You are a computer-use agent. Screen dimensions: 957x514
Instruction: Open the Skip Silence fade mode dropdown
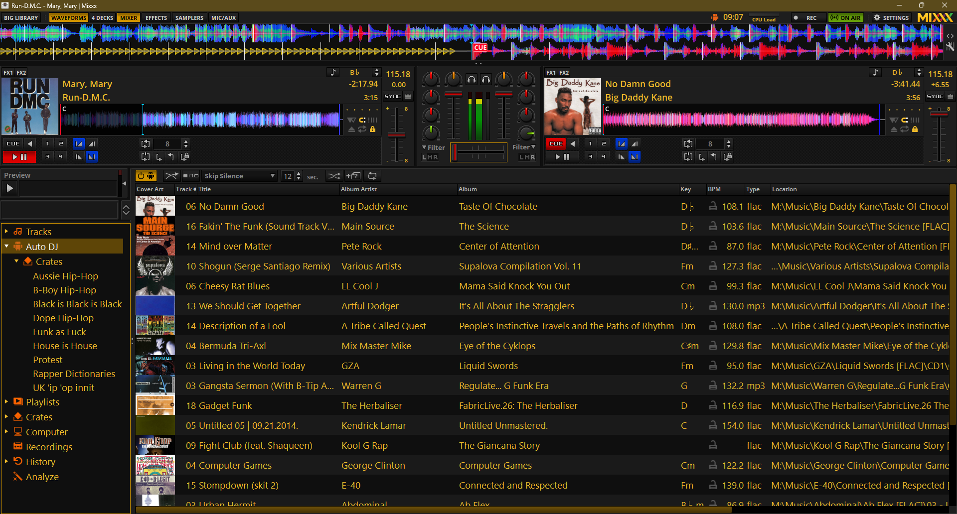239,176
